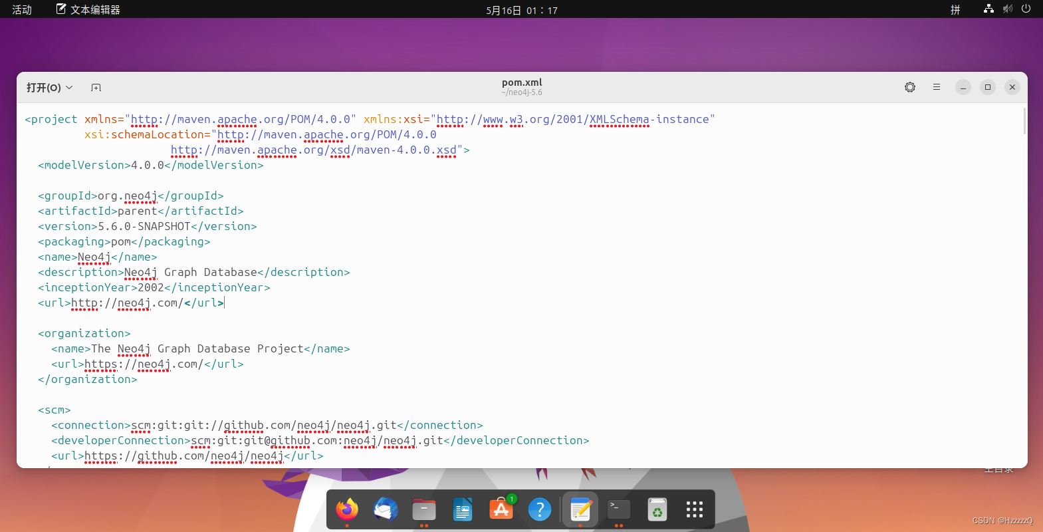Click the inceptionYear 2002 line
Image resolution: width=1043 pixels, height=532 pixels.
[154, 287]
